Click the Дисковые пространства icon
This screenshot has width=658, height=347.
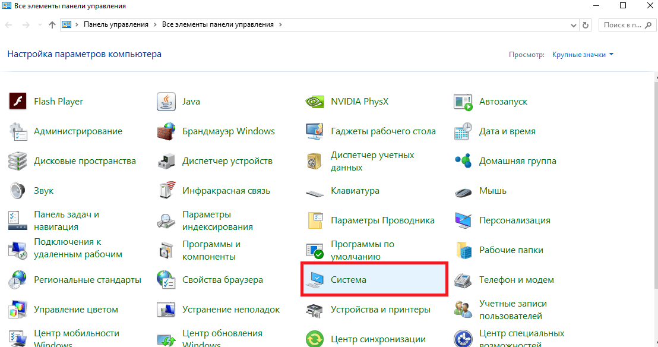[x=18, y=161]
